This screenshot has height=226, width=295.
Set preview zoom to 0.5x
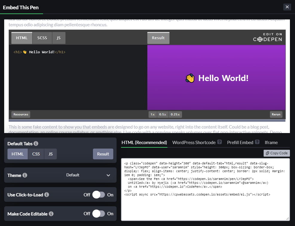point(163,114)
